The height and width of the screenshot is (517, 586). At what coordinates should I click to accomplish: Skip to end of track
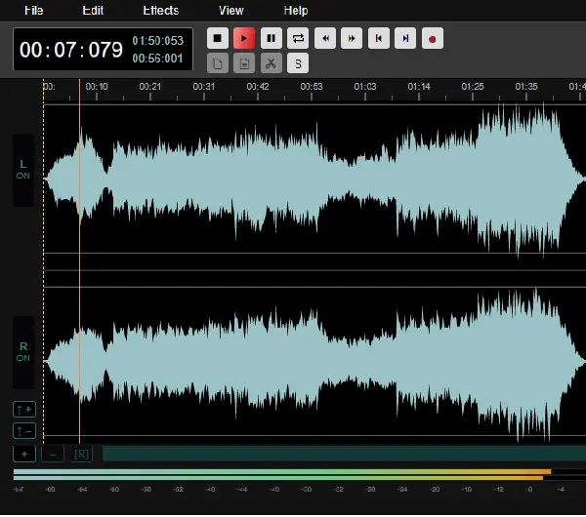[x=405, y=38]
